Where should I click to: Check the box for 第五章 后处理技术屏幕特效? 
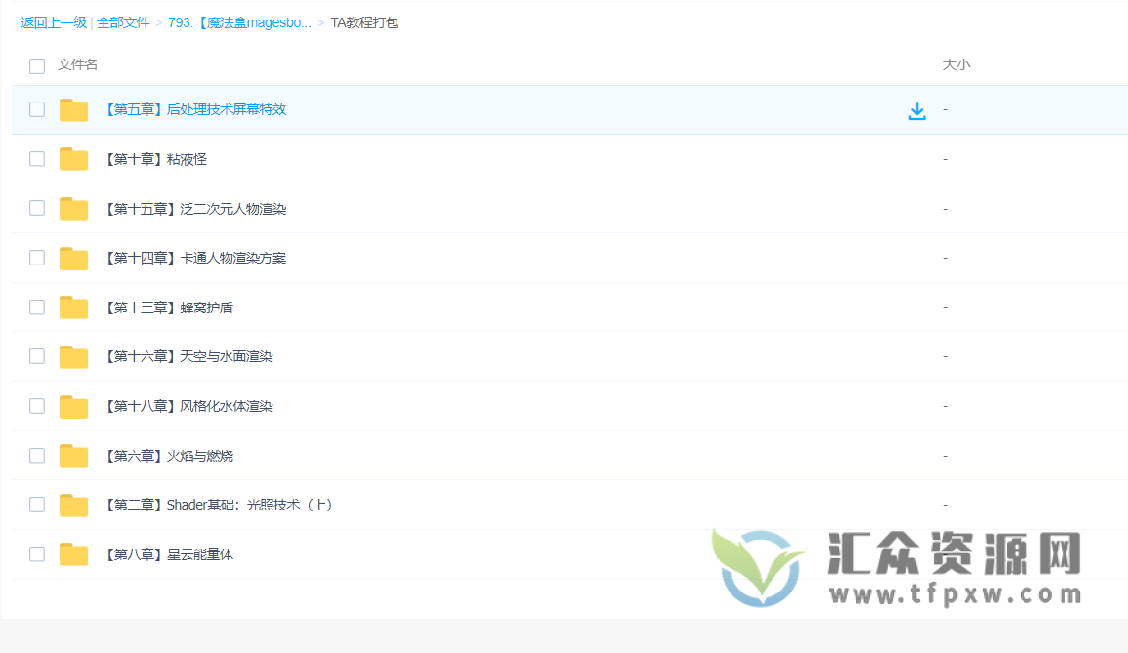tap(37, 109)
